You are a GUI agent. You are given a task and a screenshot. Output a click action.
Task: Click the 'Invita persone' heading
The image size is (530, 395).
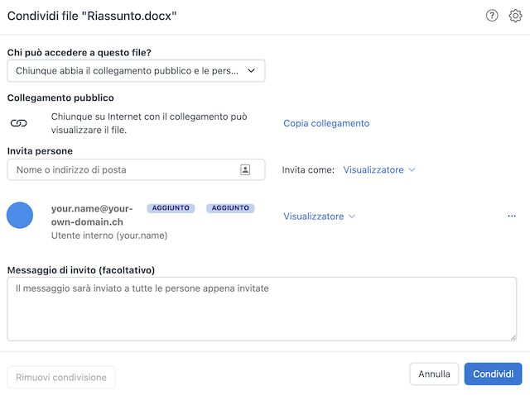click(40, 150)
